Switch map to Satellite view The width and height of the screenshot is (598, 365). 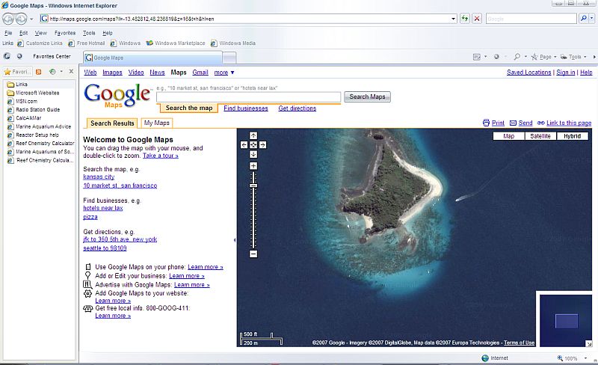coord(540,136)
